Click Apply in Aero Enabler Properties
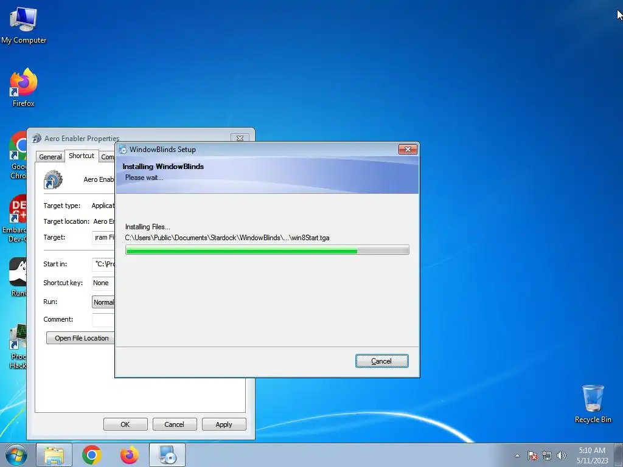The height and width of the screenshot is (467, 623). click(x=224, y=424)
